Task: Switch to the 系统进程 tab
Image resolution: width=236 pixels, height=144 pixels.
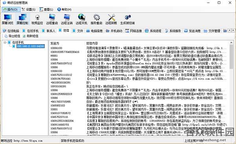Action: 153,31
